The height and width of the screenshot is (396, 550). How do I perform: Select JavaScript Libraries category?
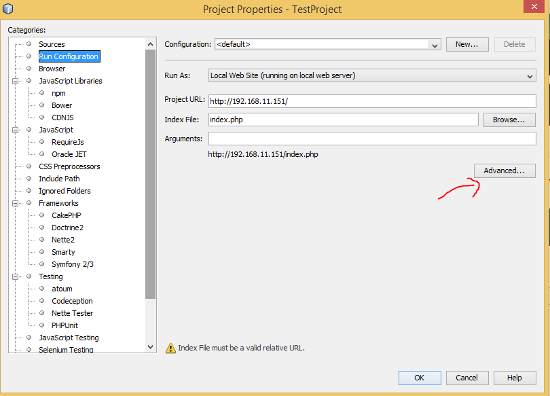(70, 81)
